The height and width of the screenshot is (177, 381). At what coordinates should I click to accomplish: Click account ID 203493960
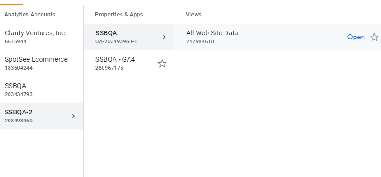coord(18,121)
